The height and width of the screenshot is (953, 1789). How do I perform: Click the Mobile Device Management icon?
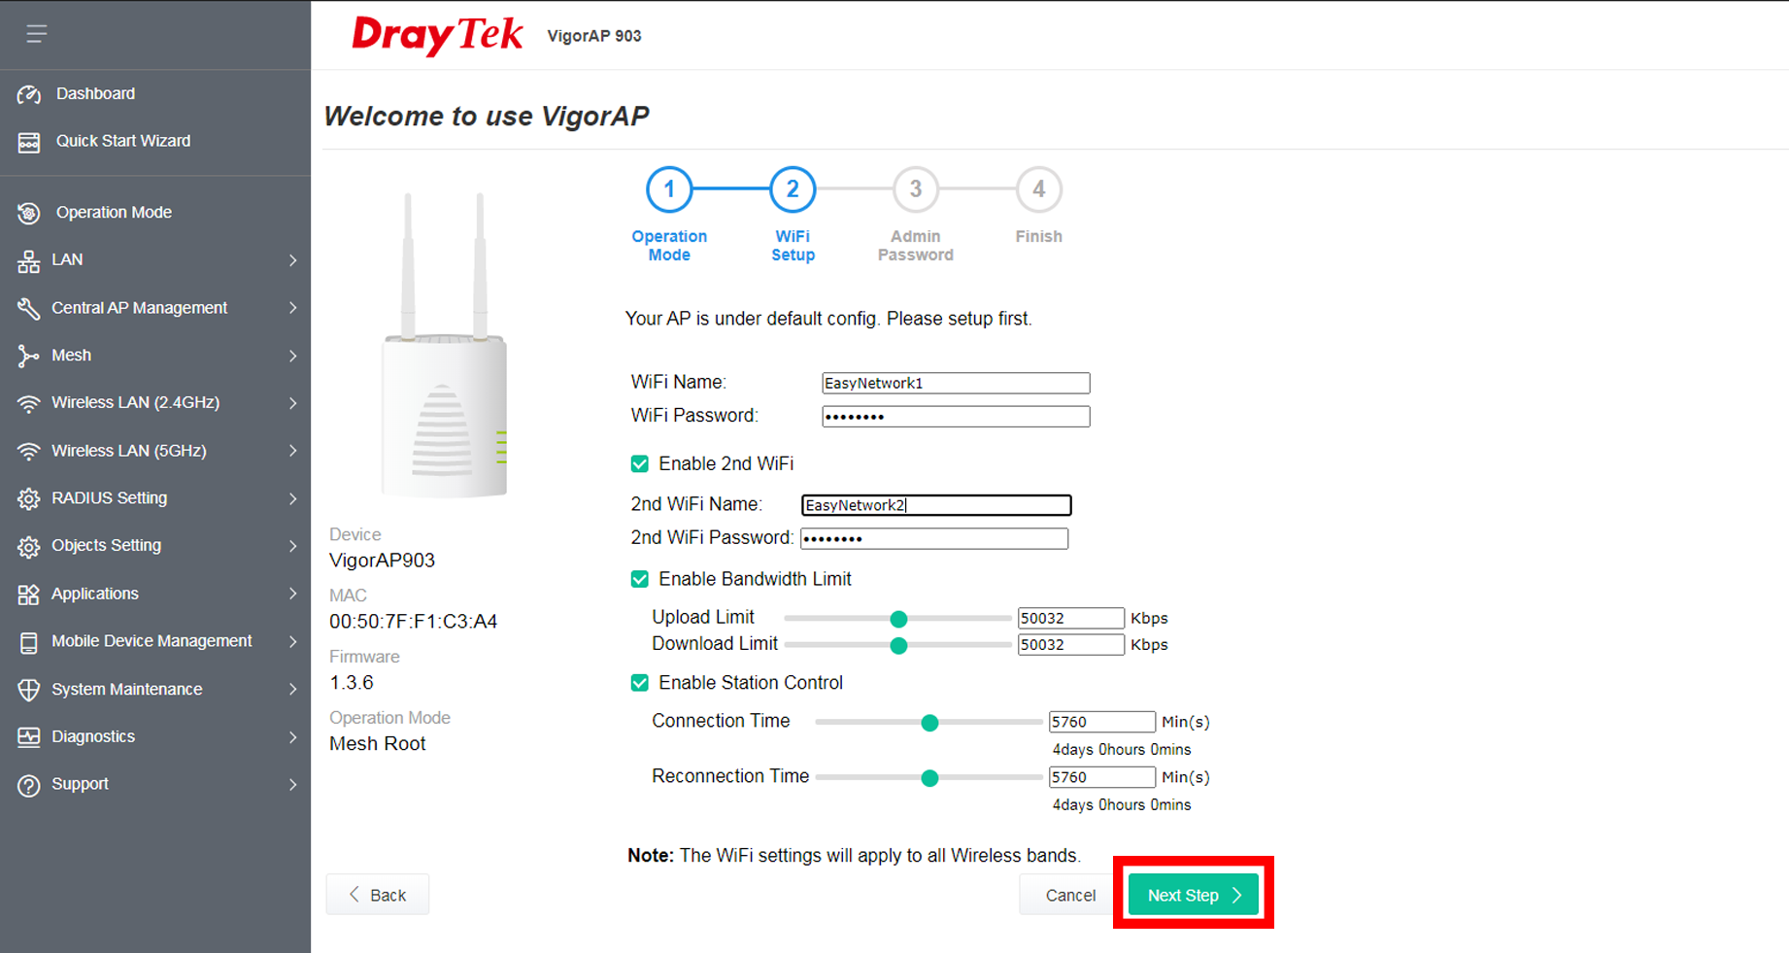click(29, 642)
